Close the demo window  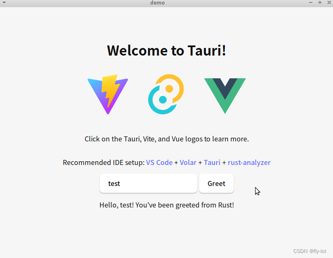(329, 3)
